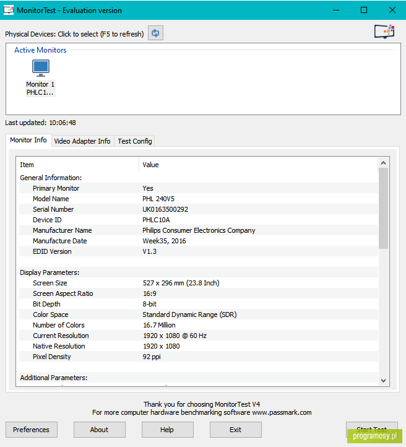This screenshot has height=447, width=406.
Task: Click the Display Parameters heading
Action: pyautogui.click(x=50, y=272)
